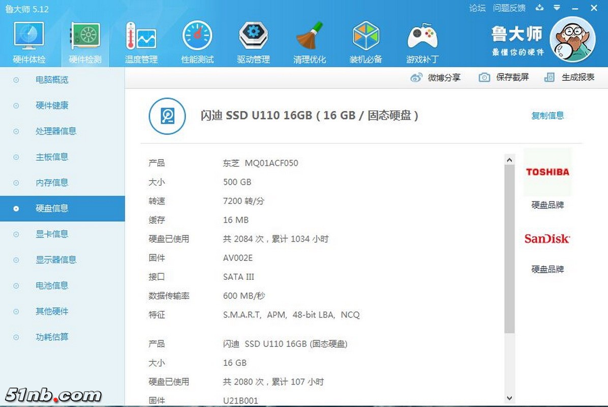
Task: Click the scrollbar down arrow
Action: click(x=509, y=398)
